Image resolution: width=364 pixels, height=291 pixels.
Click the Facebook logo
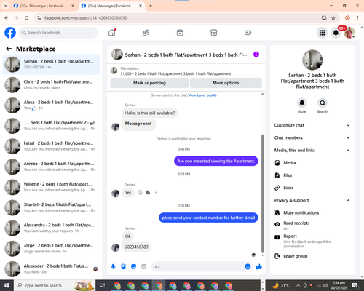10,33
